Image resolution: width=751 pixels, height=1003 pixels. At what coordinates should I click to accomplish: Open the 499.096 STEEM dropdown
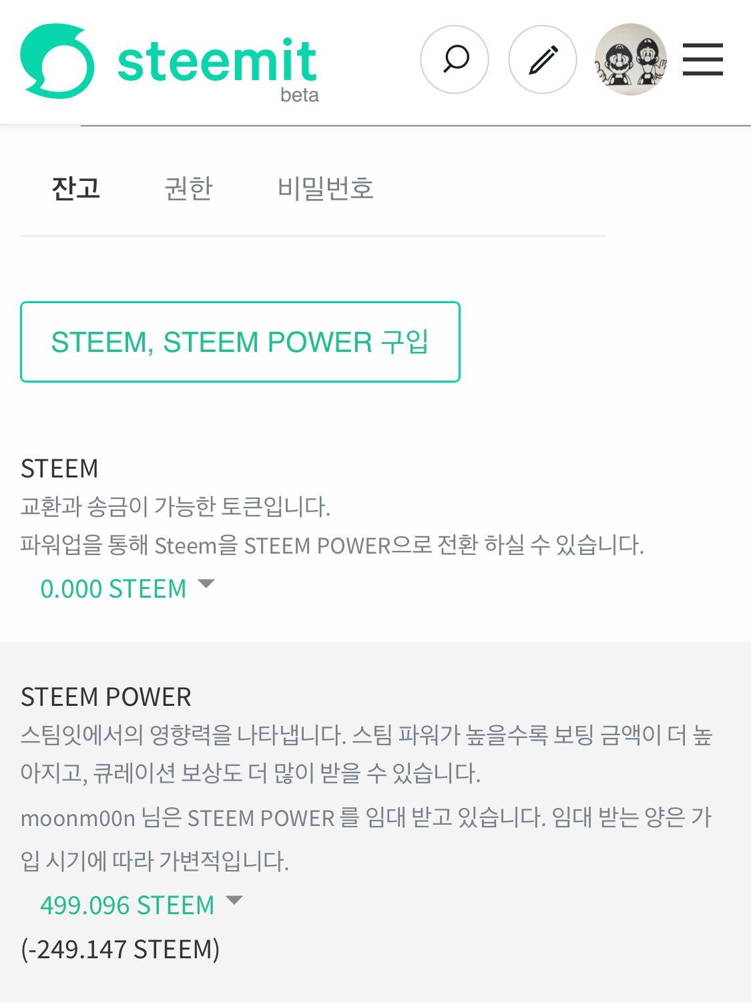coord(128,906)
